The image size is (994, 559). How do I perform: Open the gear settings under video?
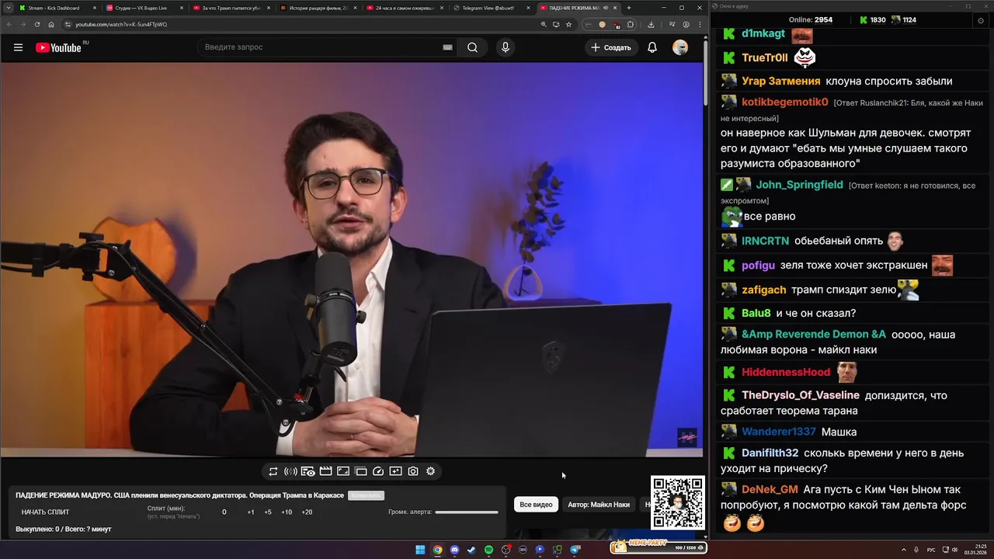click(x=430, y=471)
